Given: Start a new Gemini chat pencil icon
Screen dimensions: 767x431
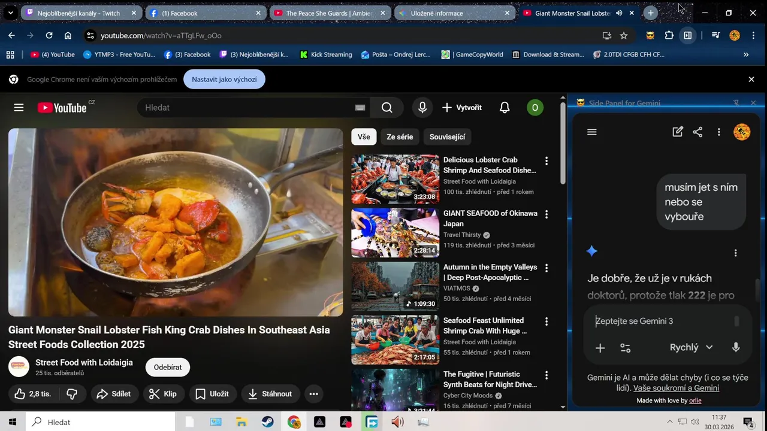Looking at the screenshot, I should [x=678, y=132].
